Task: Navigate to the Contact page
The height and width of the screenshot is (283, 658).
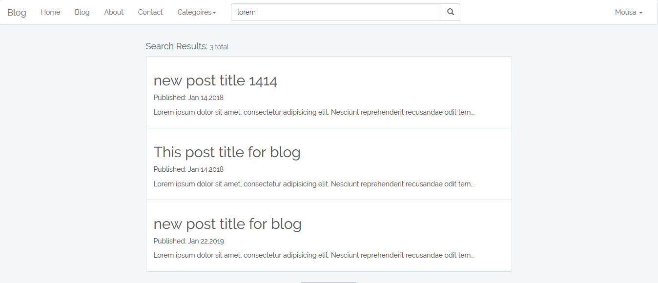Action: pyautogui.click(x=150, y=12)
